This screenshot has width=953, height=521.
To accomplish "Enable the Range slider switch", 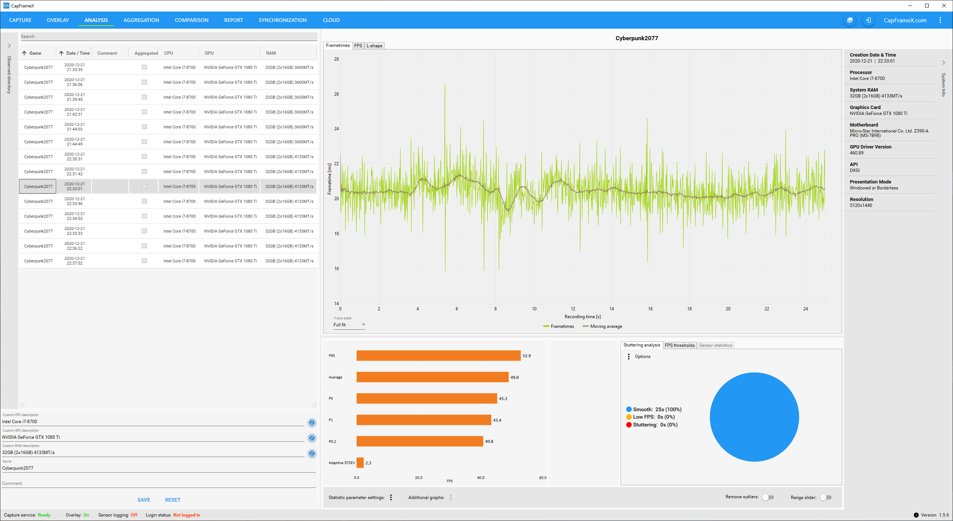I will (826, 498).
